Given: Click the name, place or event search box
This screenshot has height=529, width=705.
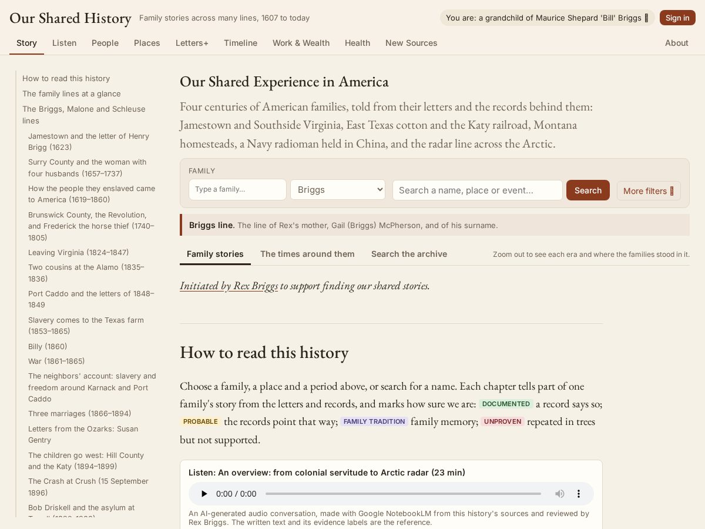Looking at the screenshot, I should 478,190.
